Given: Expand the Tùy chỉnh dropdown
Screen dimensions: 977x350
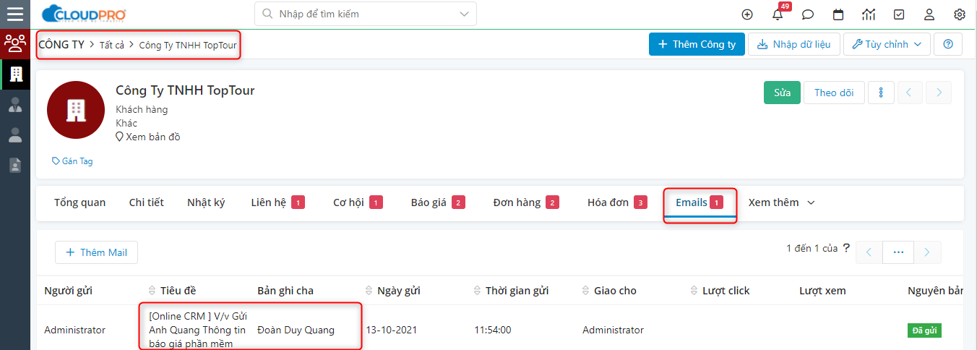Looking at the screenshot, I should coord(887,44).
